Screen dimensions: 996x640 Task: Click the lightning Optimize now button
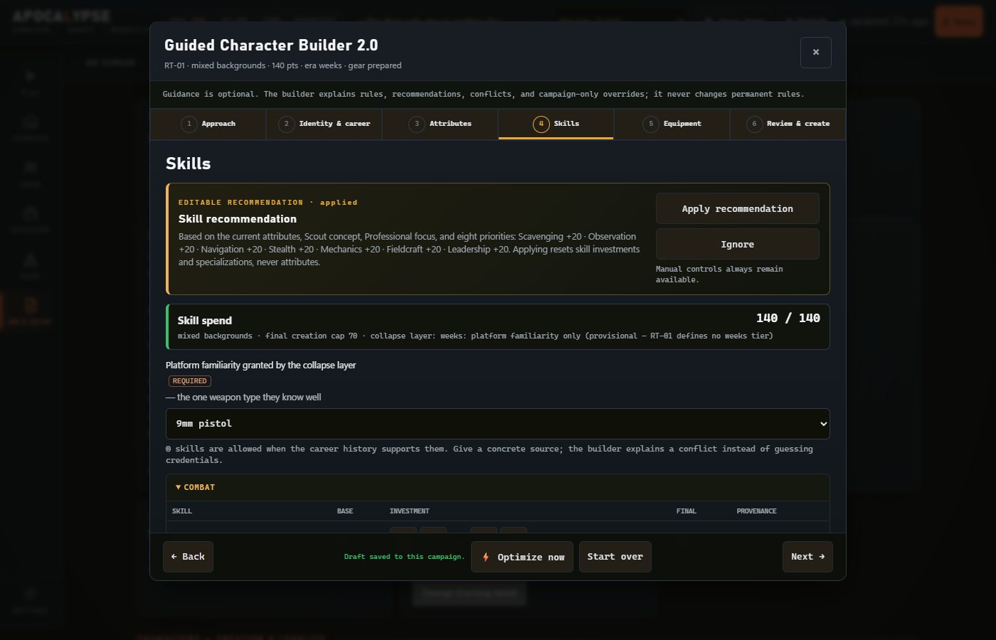[x=523, y=557]
